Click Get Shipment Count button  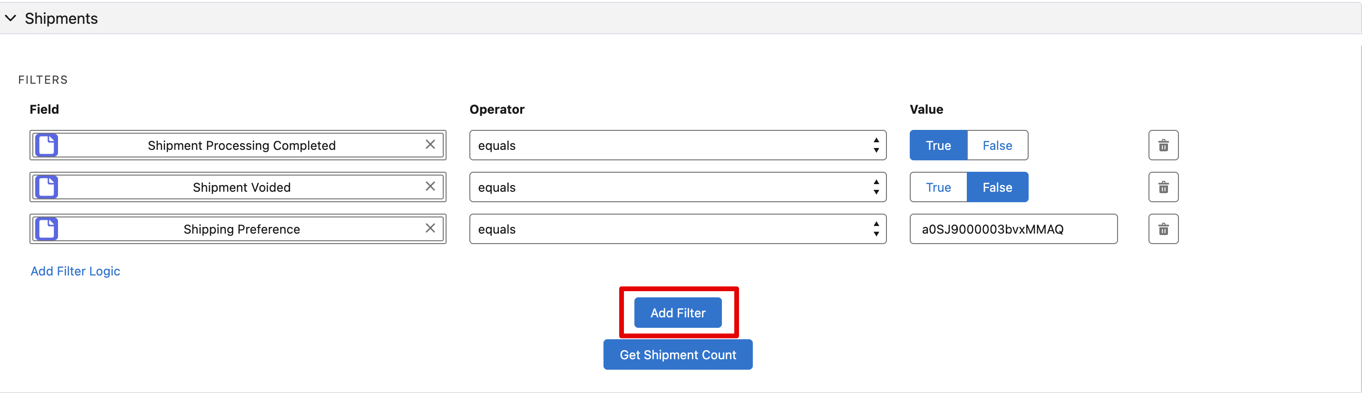coord(677,354)
